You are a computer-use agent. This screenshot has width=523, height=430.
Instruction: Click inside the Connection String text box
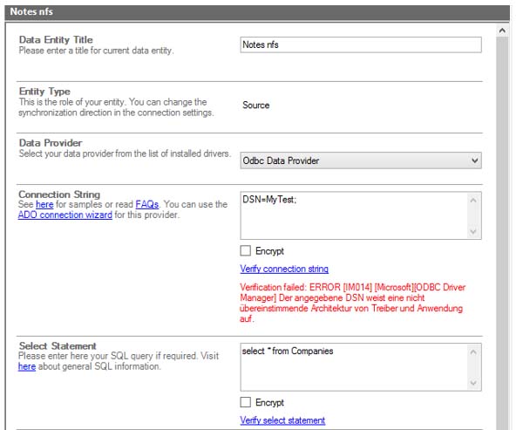tap(353, 215)
